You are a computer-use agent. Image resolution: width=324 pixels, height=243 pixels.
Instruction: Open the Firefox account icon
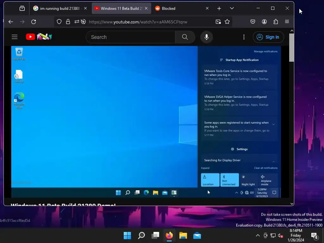point(264,22)
